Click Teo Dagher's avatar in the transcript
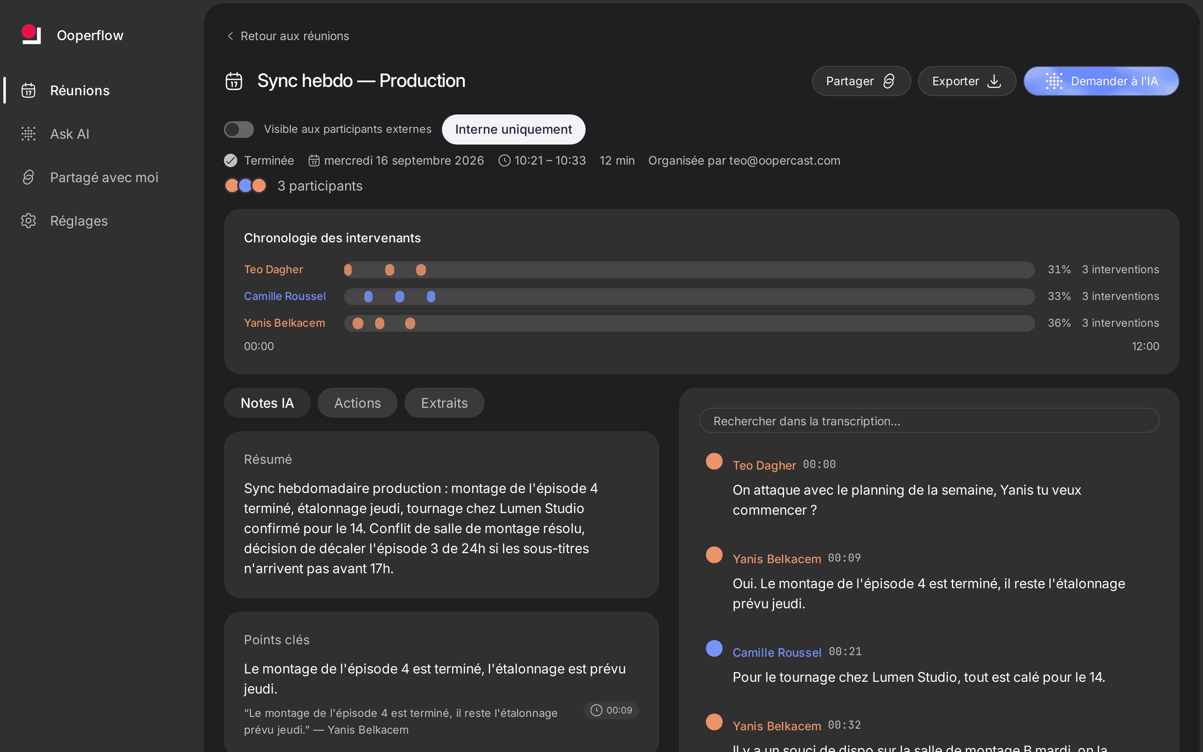Image resolution: width=1203 pixels, height=752 pixels. tap(714, 461)
